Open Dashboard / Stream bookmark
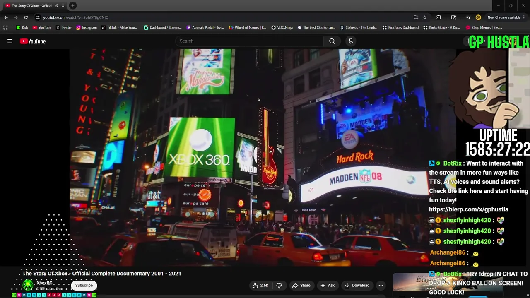 [163, 28]
